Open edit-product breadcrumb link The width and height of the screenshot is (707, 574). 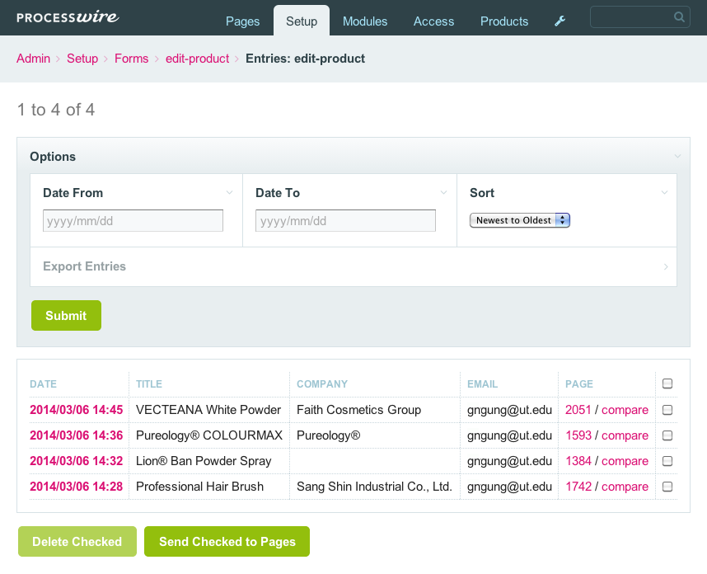[x=197, y=59]
